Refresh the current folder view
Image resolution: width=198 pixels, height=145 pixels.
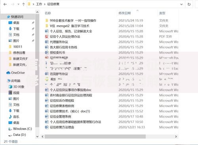point(189,4)
